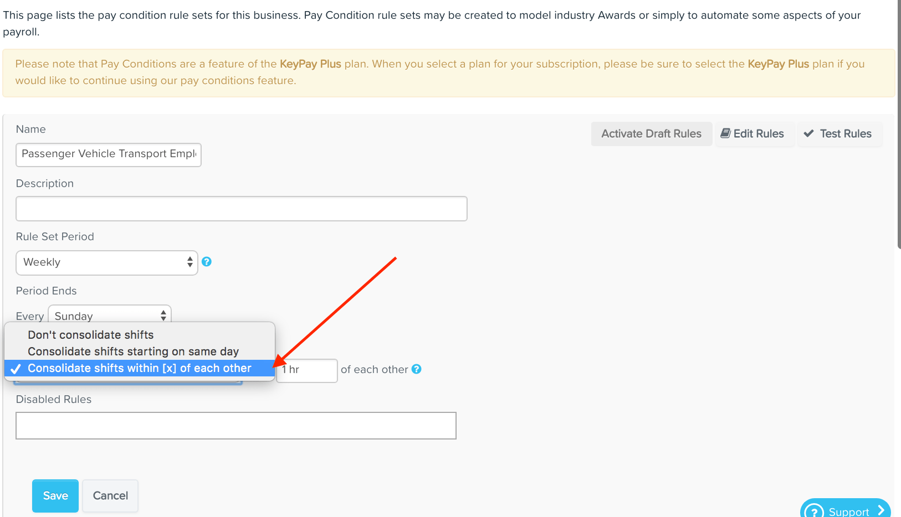
Task: Save the pay condition rule set
Action: [55, 496]
